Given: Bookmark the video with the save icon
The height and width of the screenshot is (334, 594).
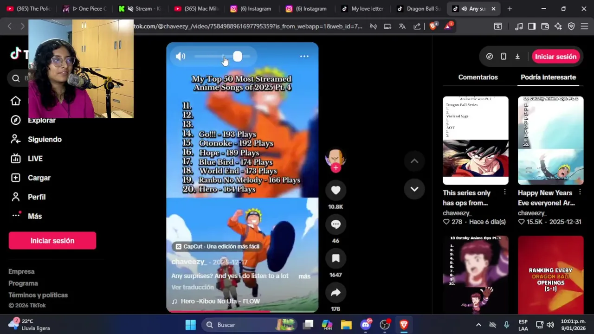Looking at the screenshot, I should pos(336,258).
